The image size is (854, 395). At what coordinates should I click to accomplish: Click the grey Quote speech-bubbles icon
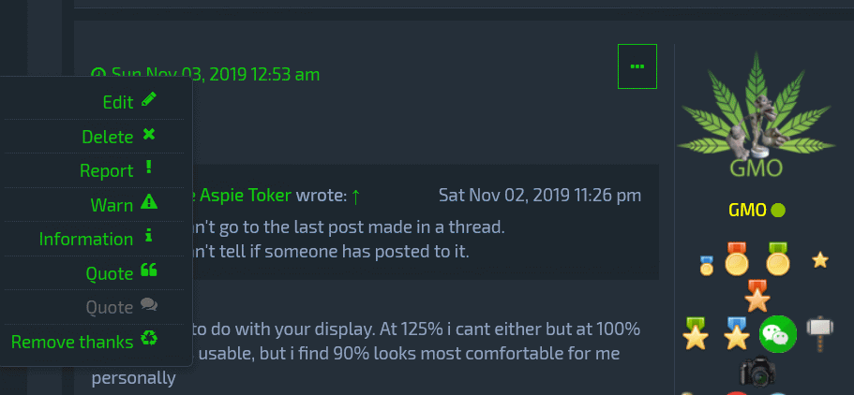click(x=148, y=305)
